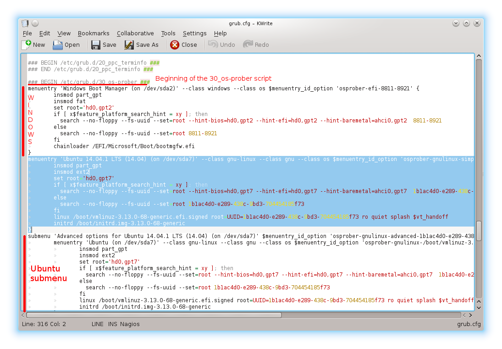Click the submenu 'Advanced options for Ubuntu' line

(251, 236)
